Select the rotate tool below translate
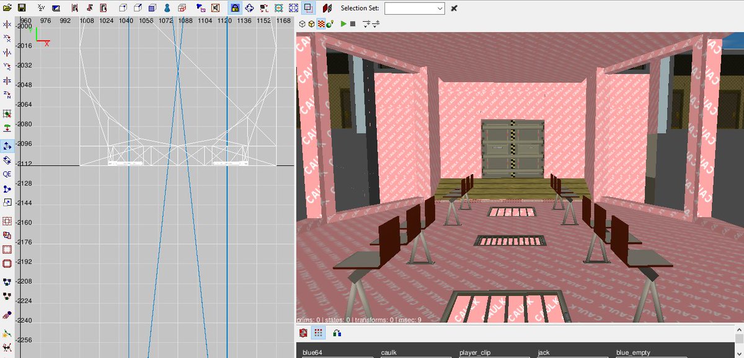Image resolution: width=744 pixels, height=358 pixels. click(7, 160)
